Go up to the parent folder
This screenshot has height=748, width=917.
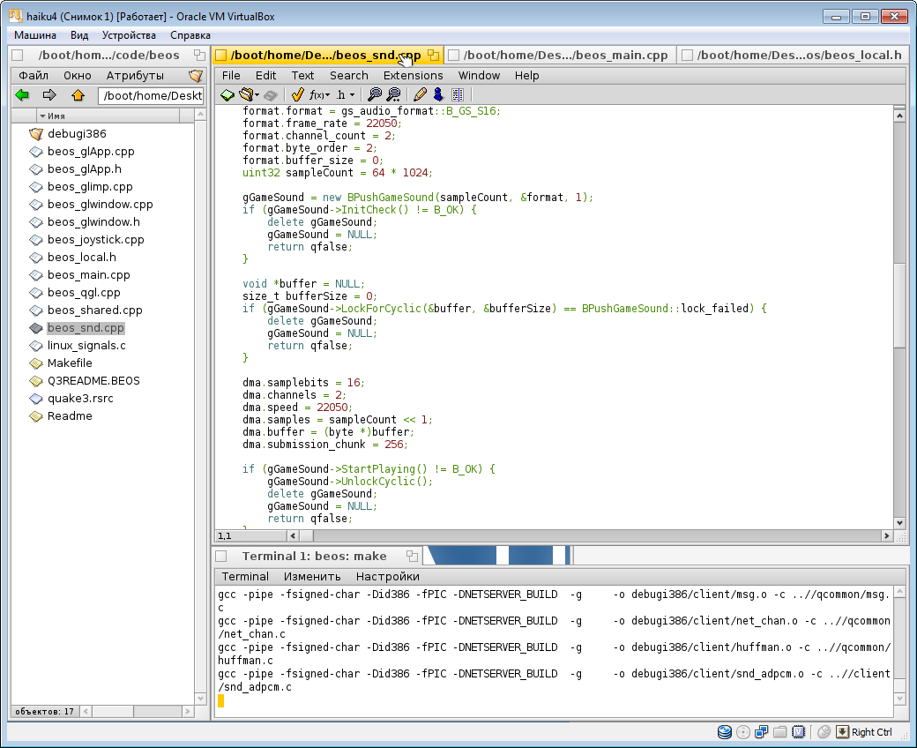click(x=78, y=95)
